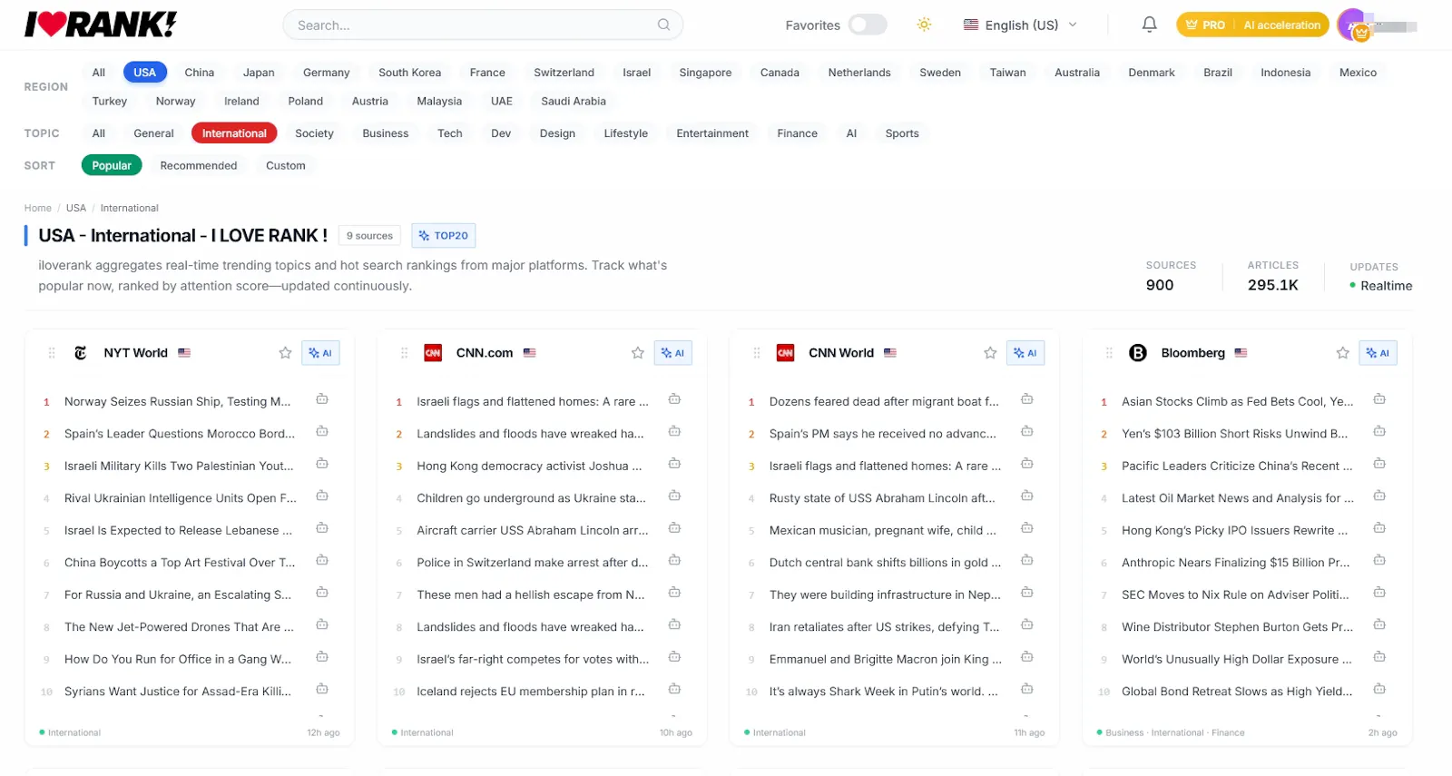Select the Saudi Arabia region filter
The height and width of the screenshot is (776, 1452).
pos(574,102)
